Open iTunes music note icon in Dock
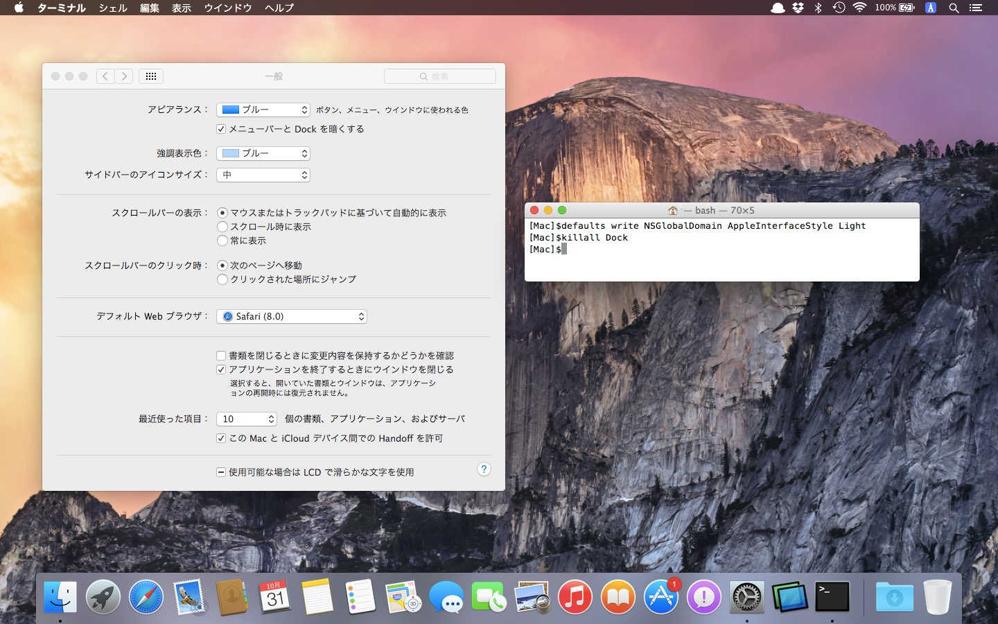998x624 pixels. coord(575,597)
